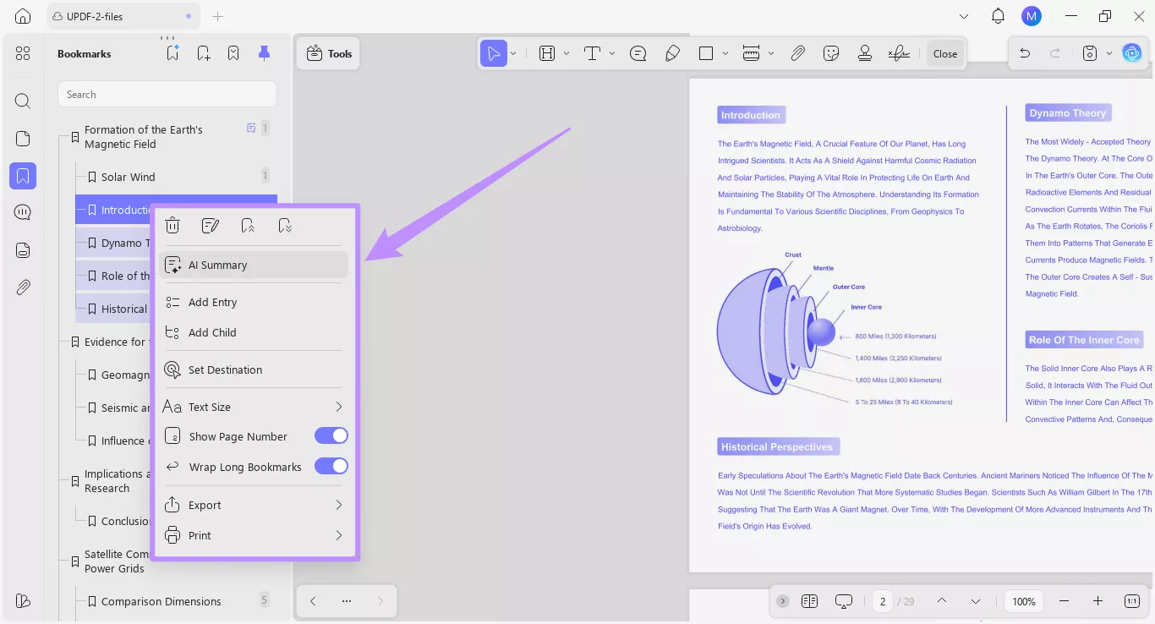Click the promote bookmark level icon
The image size is (1155, 624).
tap(248, 225)
